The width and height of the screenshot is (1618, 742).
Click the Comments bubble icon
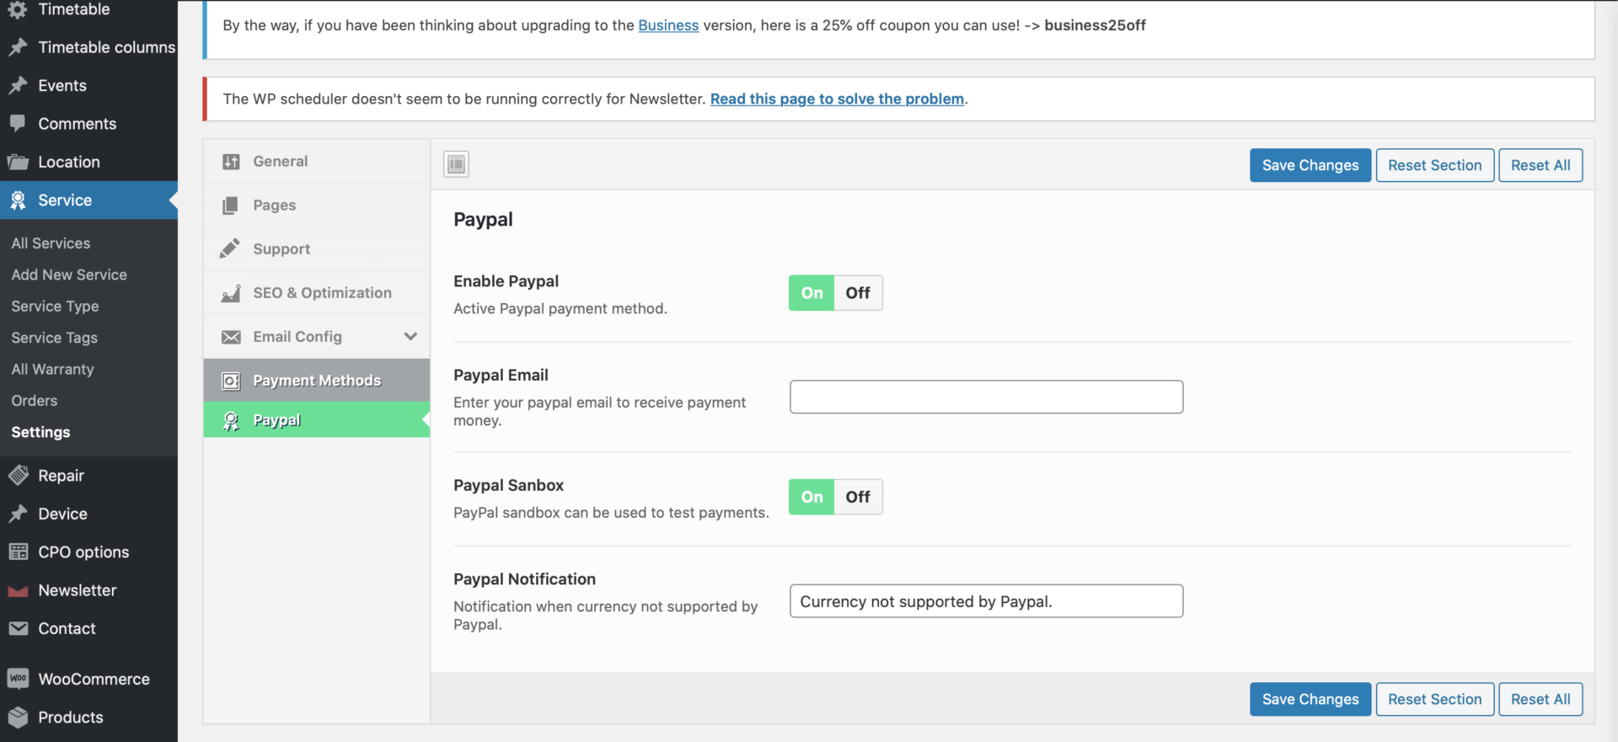click(18, 124)
